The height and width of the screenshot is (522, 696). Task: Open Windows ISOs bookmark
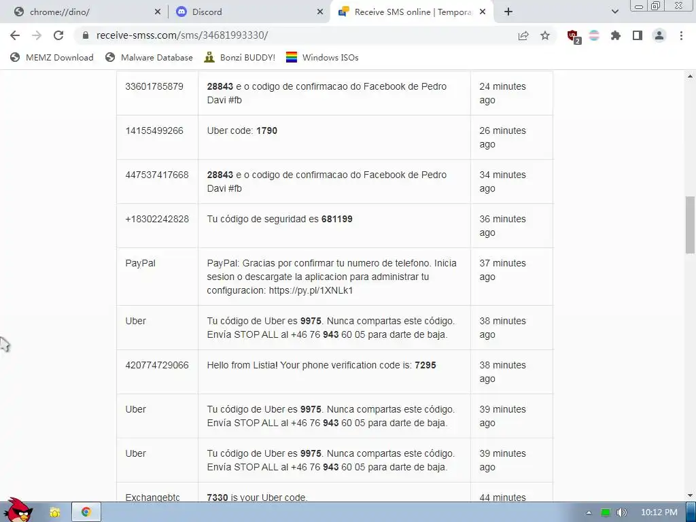click(x=322, y=57)
